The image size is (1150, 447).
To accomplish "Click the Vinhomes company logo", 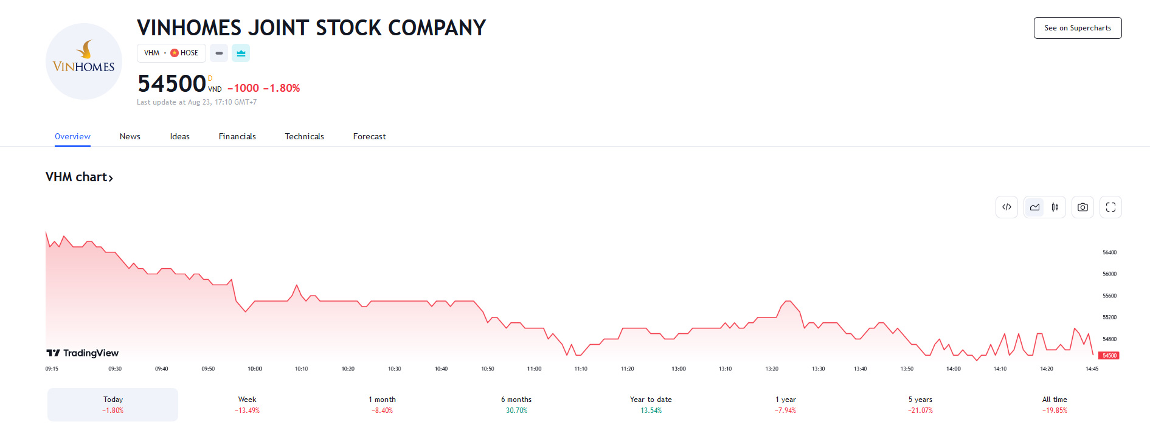I will [84, 61].
